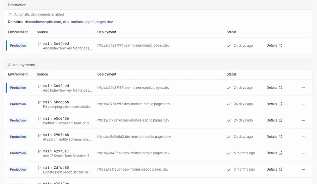Click the branch icon beside main e5c6436
Image resolution: width=317 pixels, height=184 pixels.
pos(39,119)
